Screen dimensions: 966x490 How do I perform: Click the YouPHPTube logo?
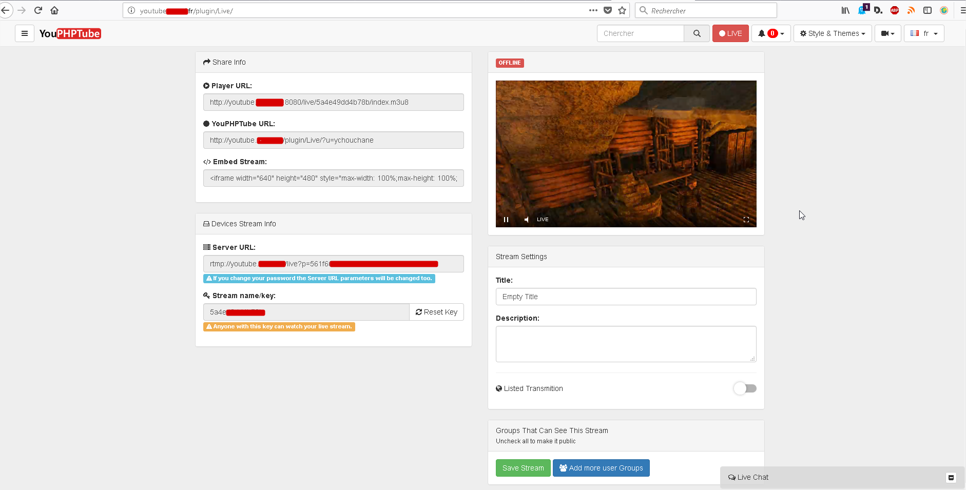click(70, 33)
